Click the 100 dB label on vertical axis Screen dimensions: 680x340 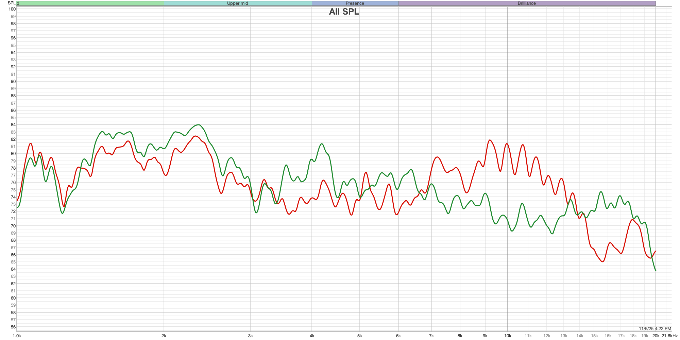12,9
